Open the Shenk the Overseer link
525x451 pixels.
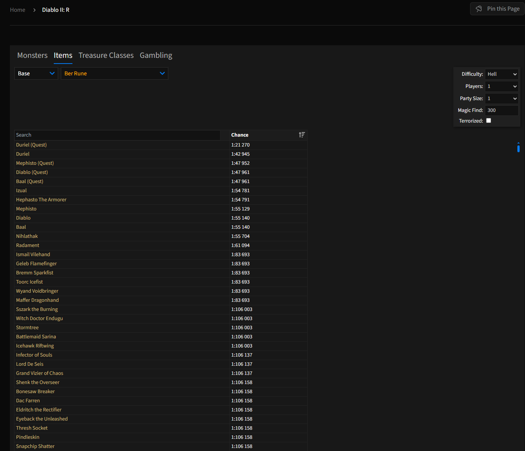38,382
